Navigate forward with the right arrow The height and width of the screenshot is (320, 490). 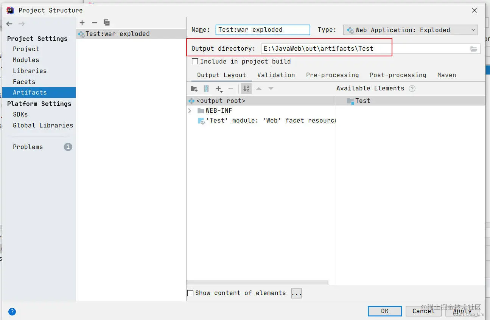22,24
